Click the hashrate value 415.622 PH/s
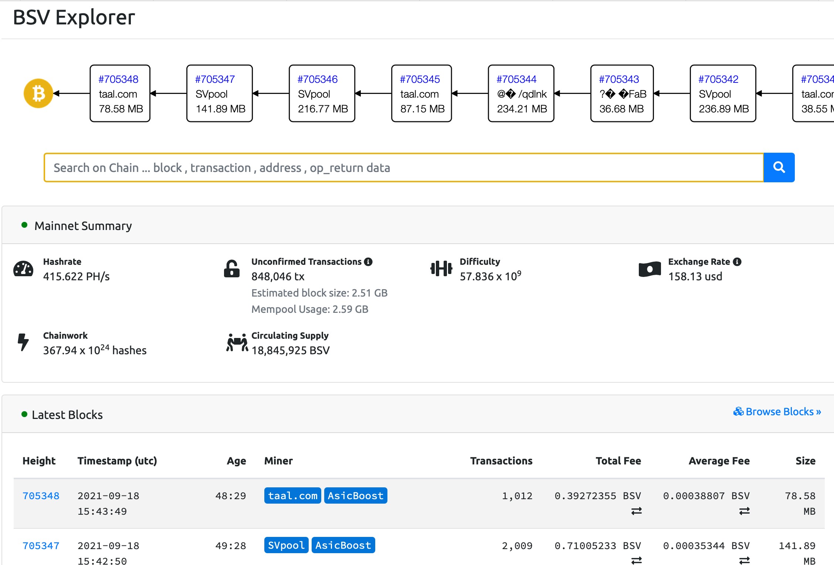Image resolution: width=834 pixels, height=565 pixels. pyautogui.click(x=76, y=277)
